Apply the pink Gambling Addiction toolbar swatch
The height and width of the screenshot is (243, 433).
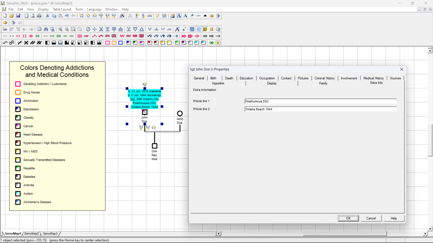pos(108,43)
